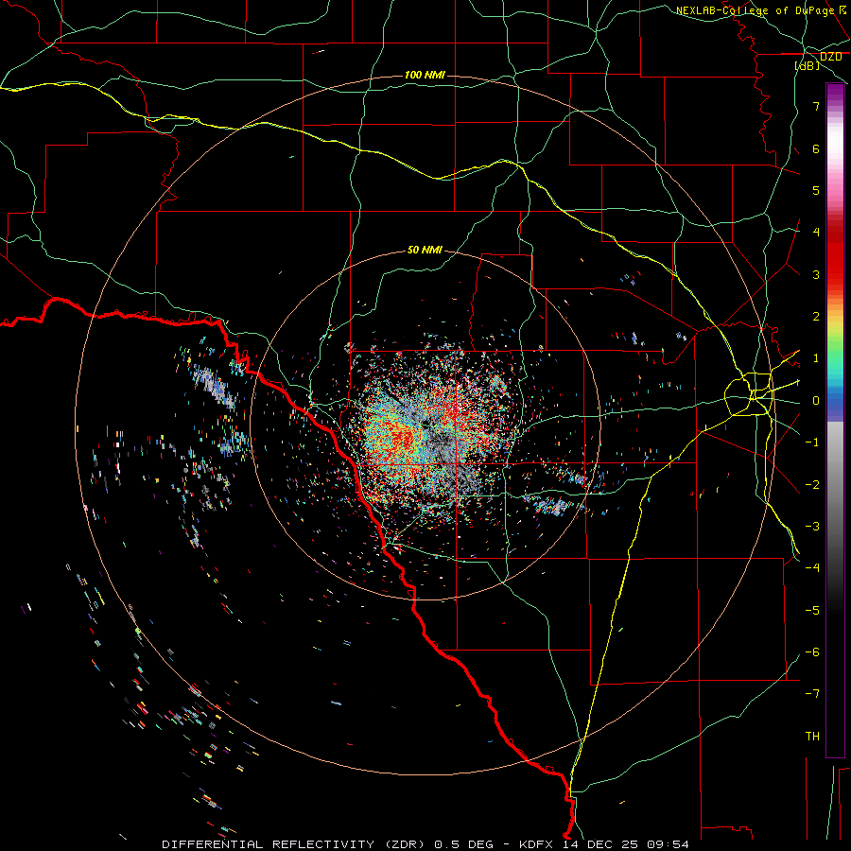Click the -1 value on color scale

[812, 443]
